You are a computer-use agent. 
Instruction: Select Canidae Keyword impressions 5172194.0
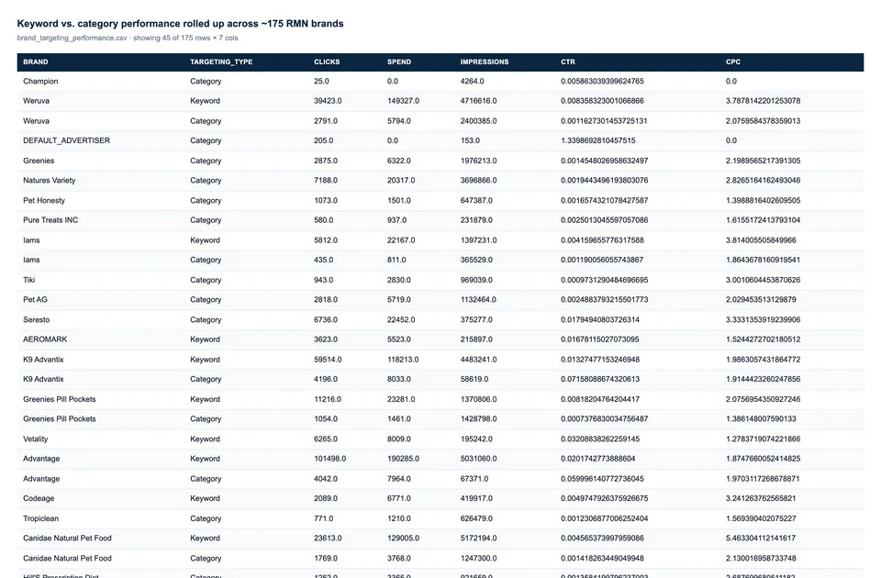(478, 539)
